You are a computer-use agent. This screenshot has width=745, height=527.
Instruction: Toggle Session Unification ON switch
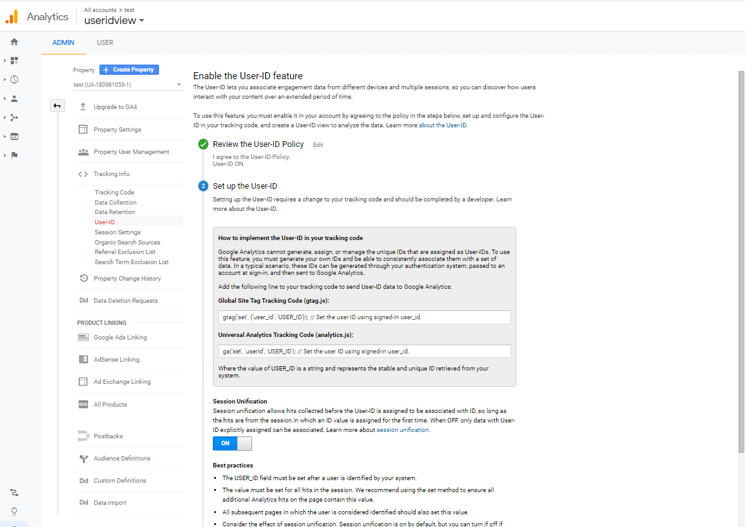232,443
